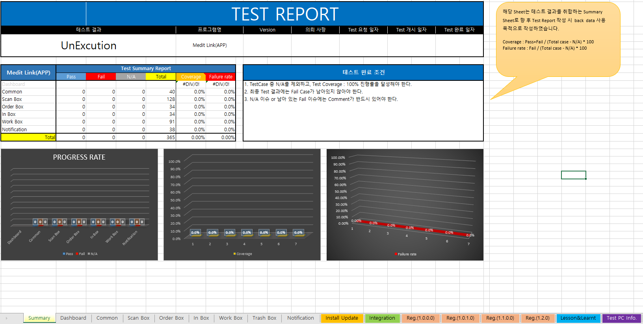Click the yellow Total row label
643x324 pixels.
28,138
